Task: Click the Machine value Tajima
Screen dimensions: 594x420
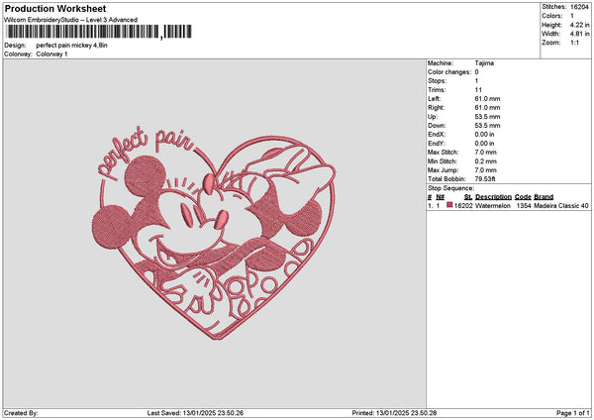Action: coord(484,63)
